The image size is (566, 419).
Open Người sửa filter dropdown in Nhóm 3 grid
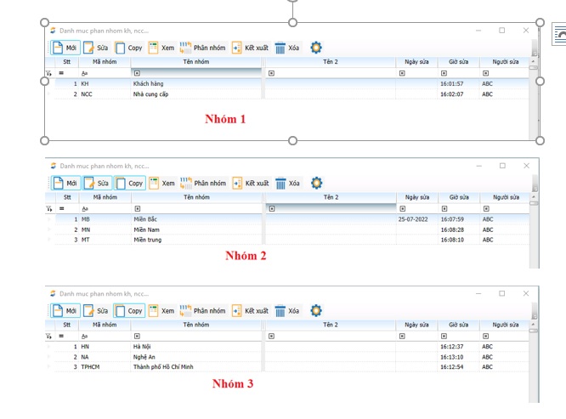[x=485, y=336]
